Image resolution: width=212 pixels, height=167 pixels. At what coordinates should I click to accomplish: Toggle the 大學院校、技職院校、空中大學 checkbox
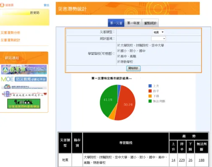[119, 45]
